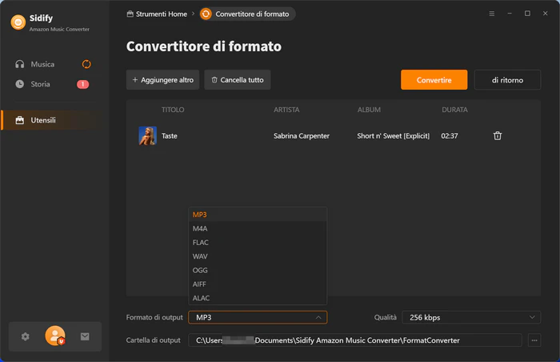Click the DURATA column header
The image size is (560, 362).
(454, 110)
